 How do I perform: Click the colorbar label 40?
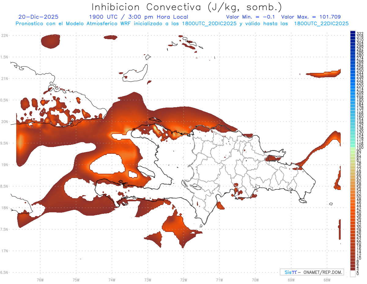tap(359, 212)
